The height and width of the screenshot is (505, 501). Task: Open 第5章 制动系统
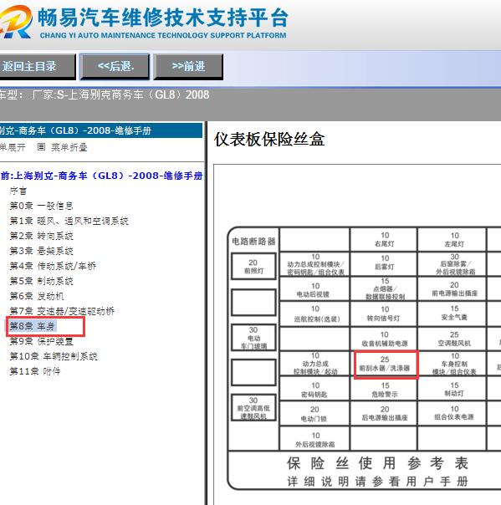41,281
